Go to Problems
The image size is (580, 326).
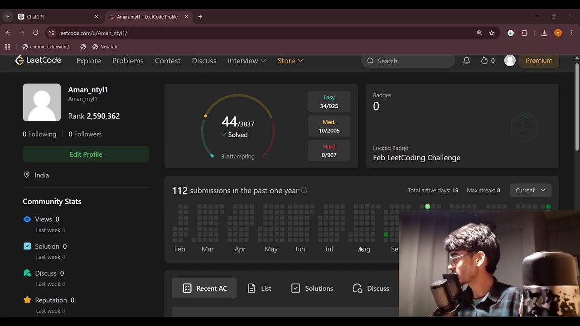[x=128, y=61]
